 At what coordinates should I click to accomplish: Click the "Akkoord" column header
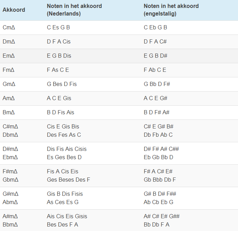click(x=14, y=10)
